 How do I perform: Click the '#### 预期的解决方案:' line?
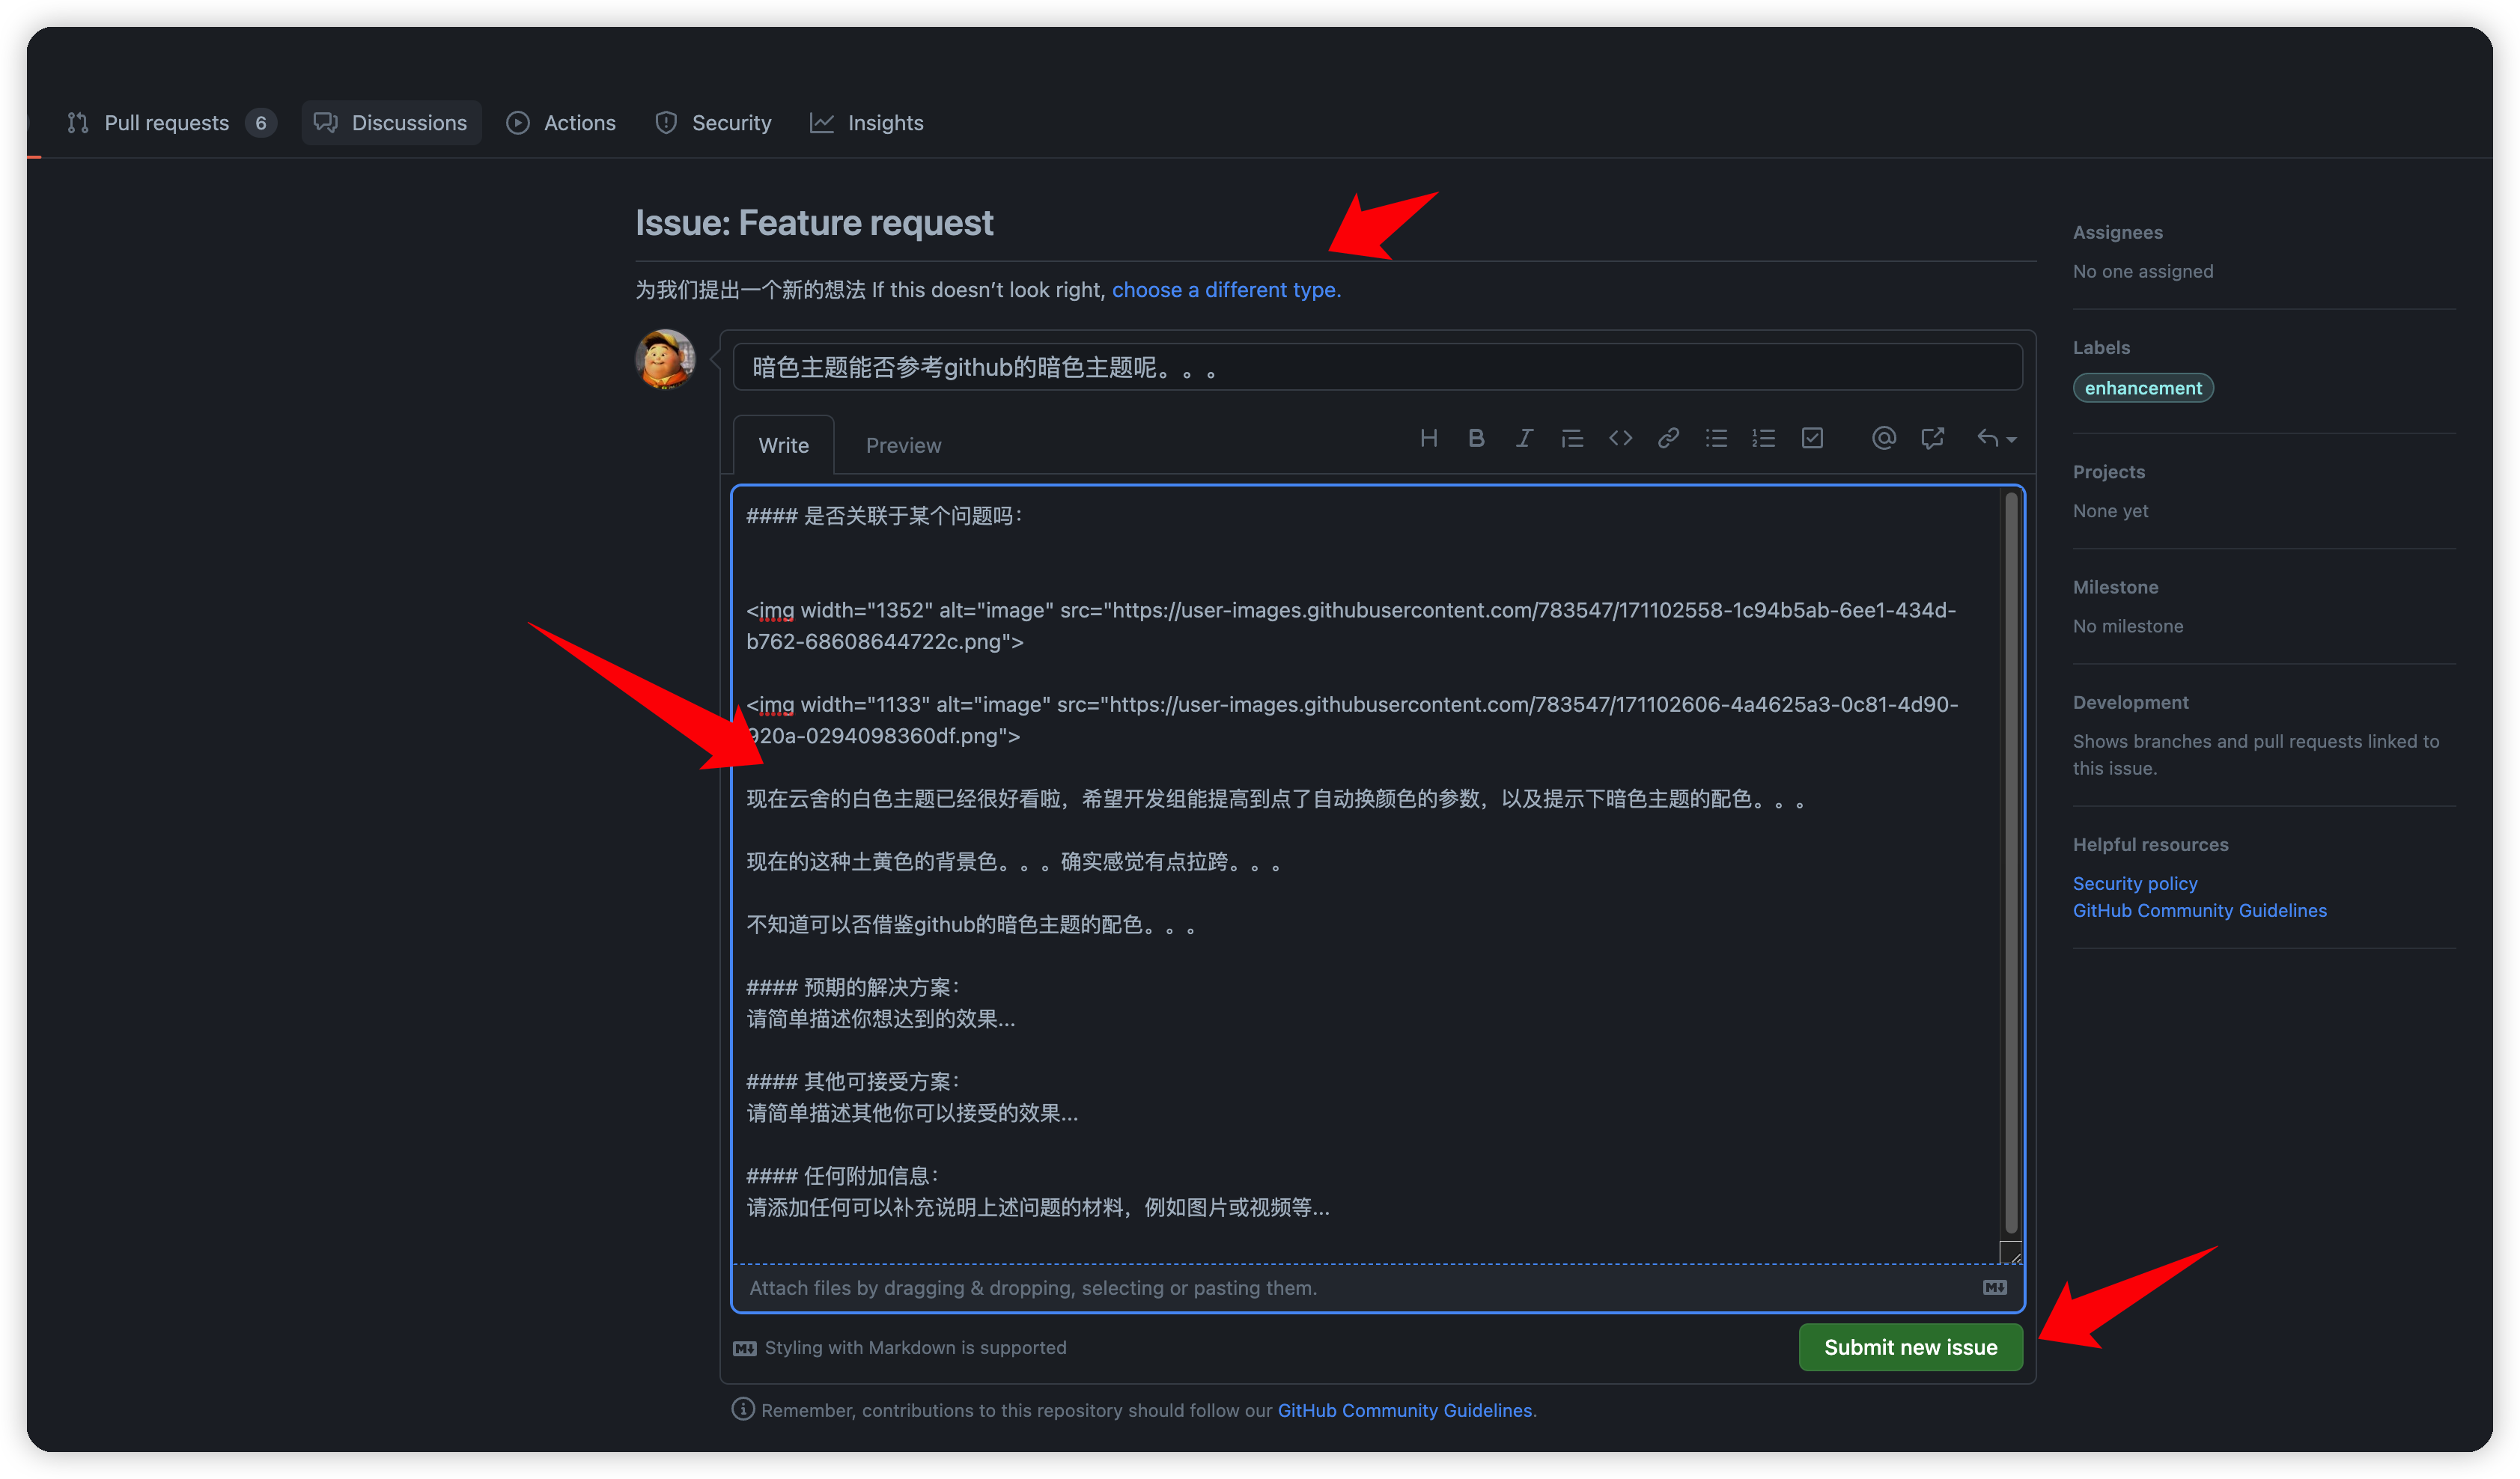tap(853, 987)
